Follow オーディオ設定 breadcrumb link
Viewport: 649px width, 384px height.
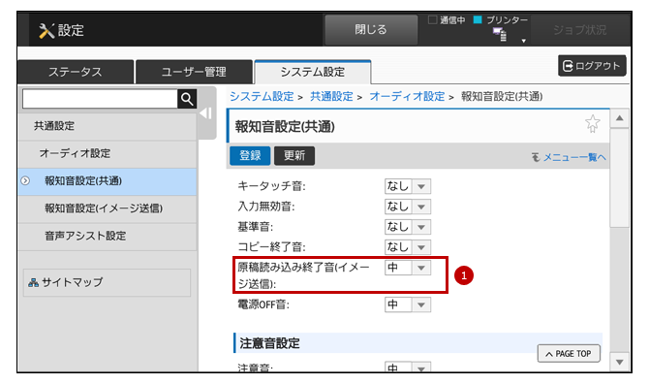(407, 97)
